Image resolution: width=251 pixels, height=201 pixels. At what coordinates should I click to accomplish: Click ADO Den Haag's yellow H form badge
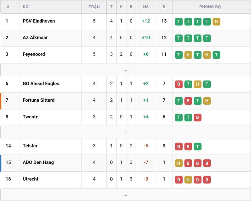(179, 163)
